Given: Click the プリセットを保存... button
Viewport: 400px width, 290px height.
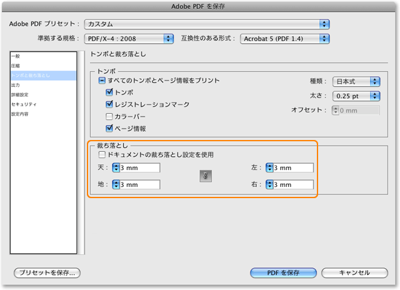Looking at the screenshot, I should (x=47, y=272).
